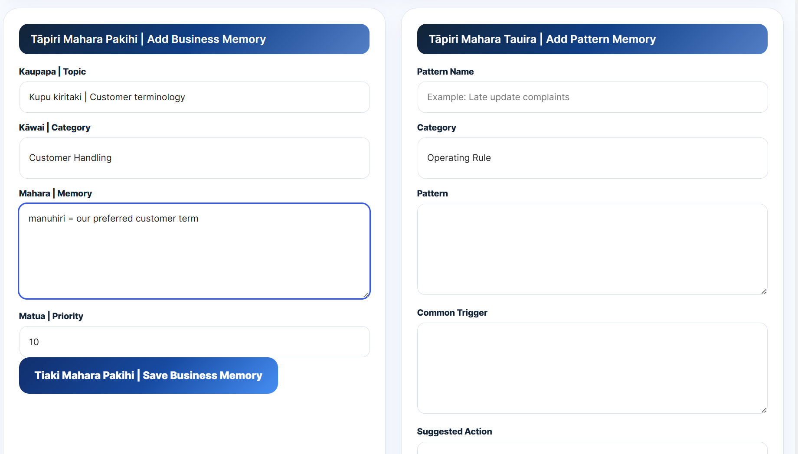Click the Pattern Name input field
798x454 pixels.
pyautogui.click(x=592, y=97)
